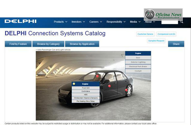Image resolution: width=191 pixels, height=125 pixels.
Task: Switch to Find by Feature tab
Action: (18, 44)
